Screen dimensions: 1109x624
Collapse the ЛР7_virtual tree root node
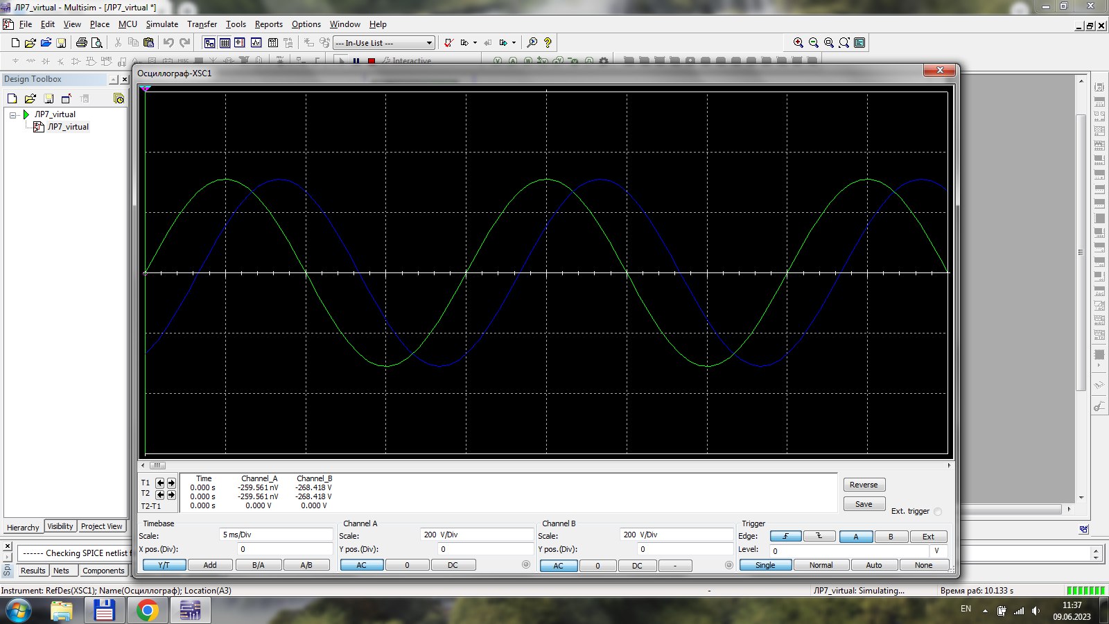tap(13, 115)
